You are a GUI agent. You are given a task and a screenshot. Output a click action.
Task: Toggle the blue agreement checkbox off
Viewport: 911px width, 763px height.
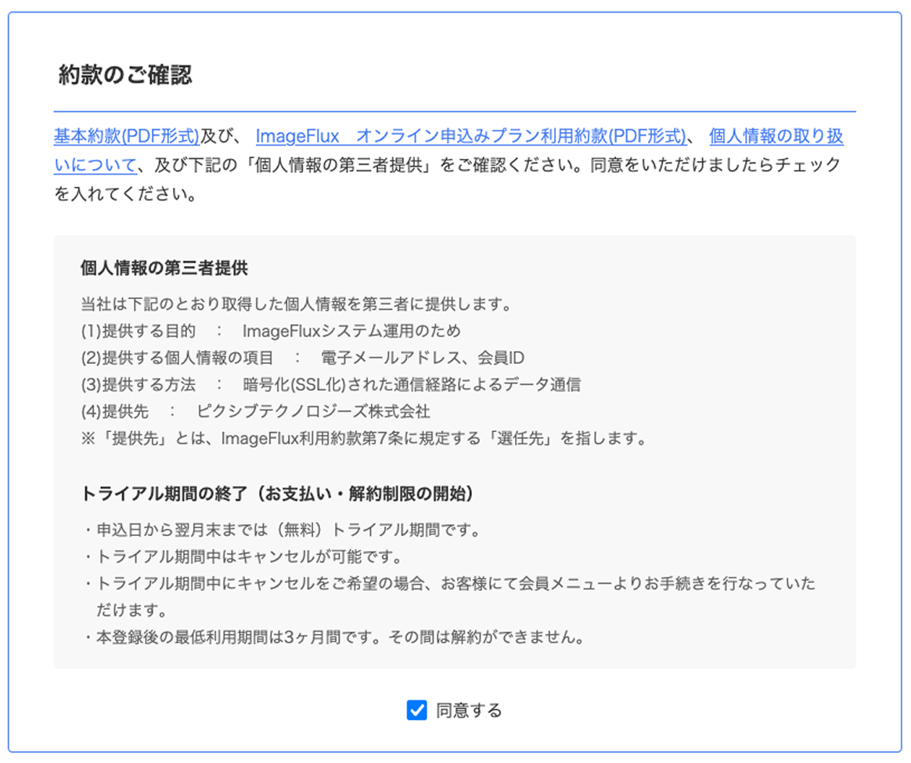click(416, 710)
